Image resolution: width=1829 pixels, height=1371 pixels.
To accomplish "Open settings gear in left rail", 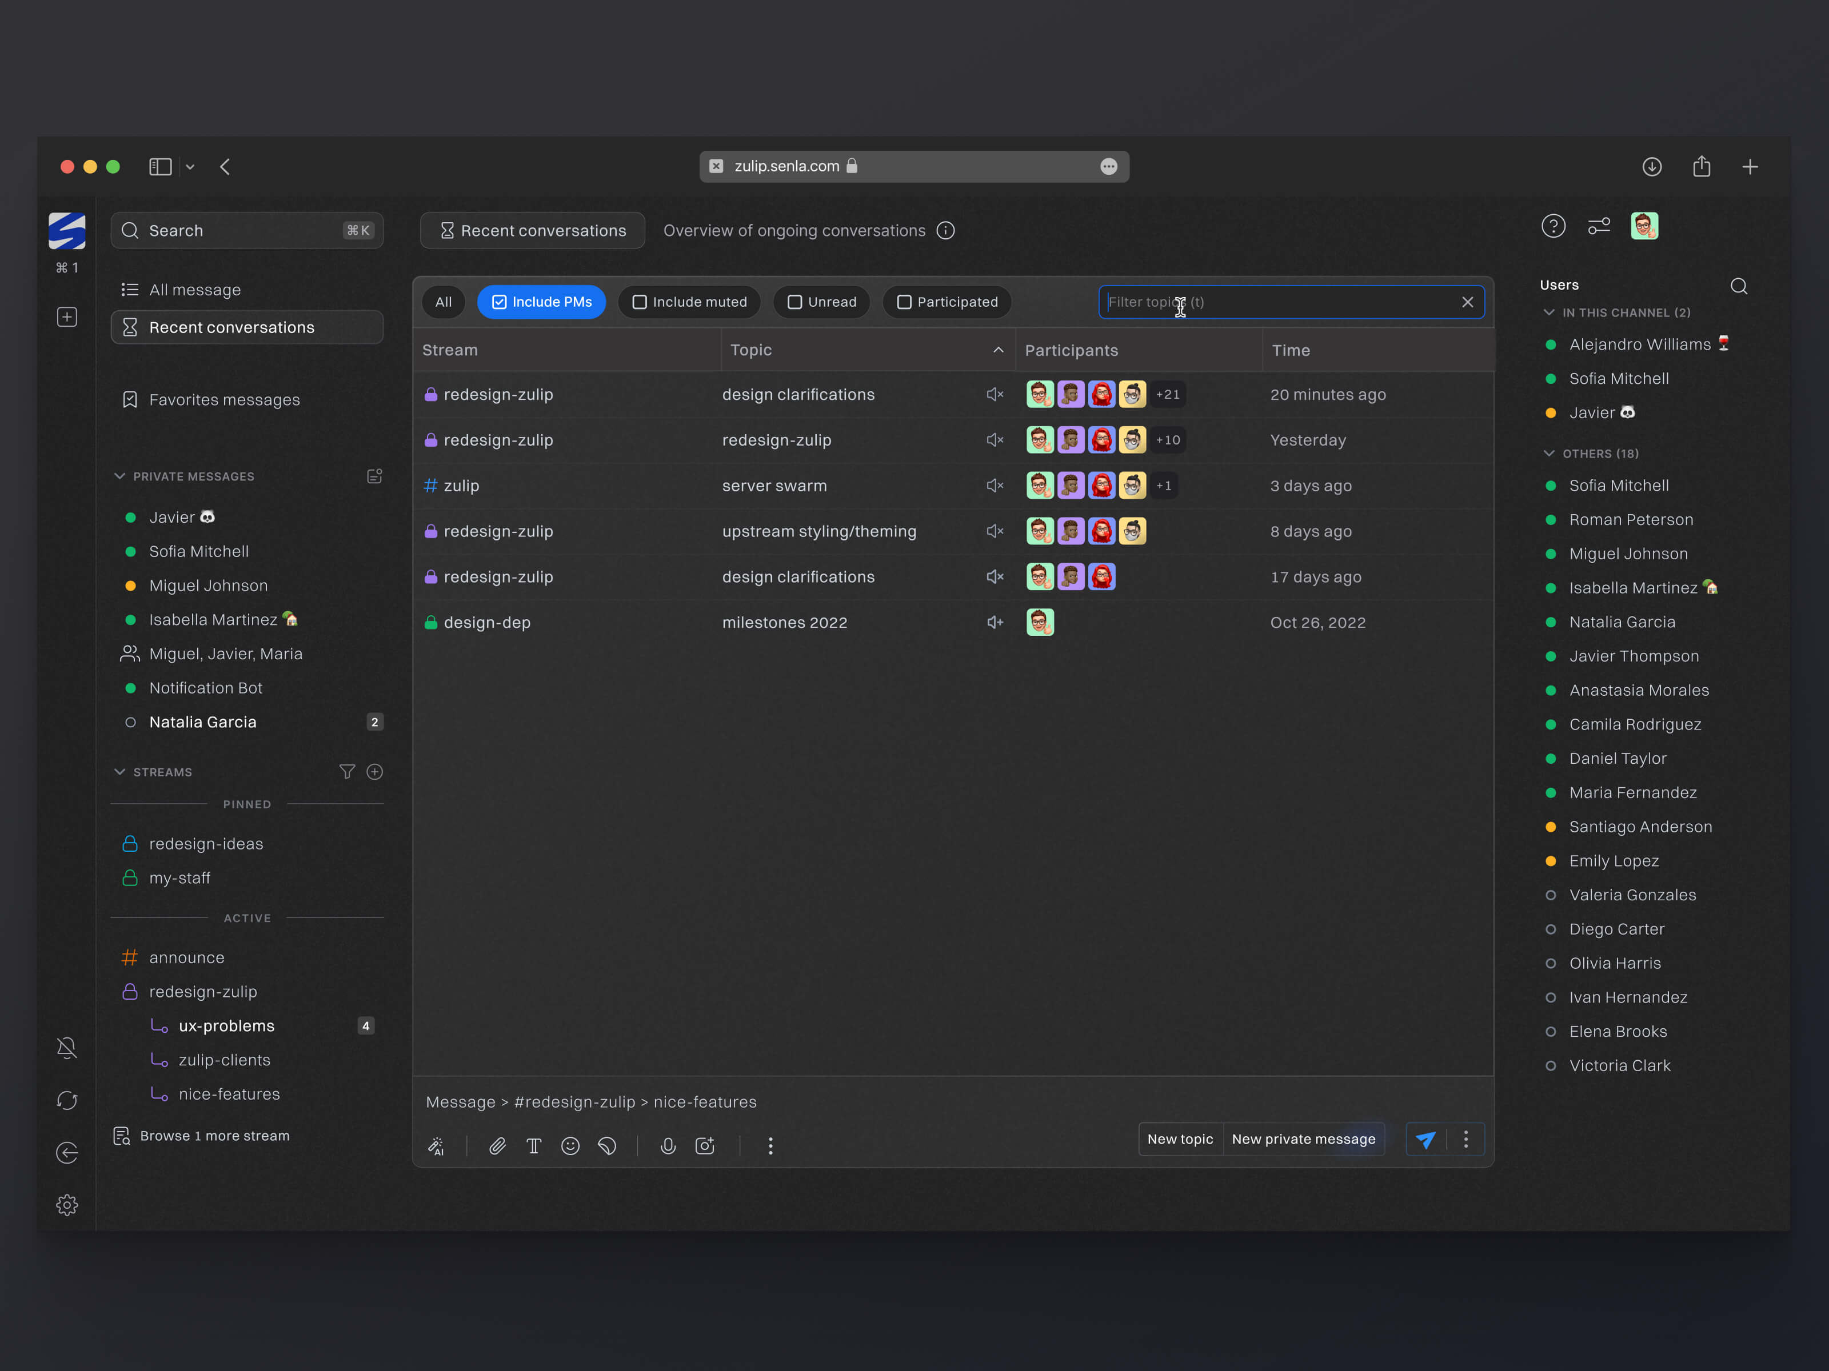I will 67,1205.
